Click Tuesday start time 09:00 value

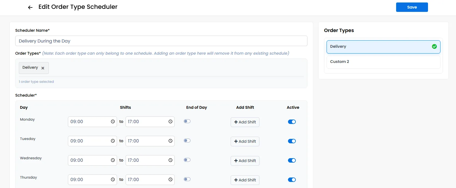[x=77, y=141]
